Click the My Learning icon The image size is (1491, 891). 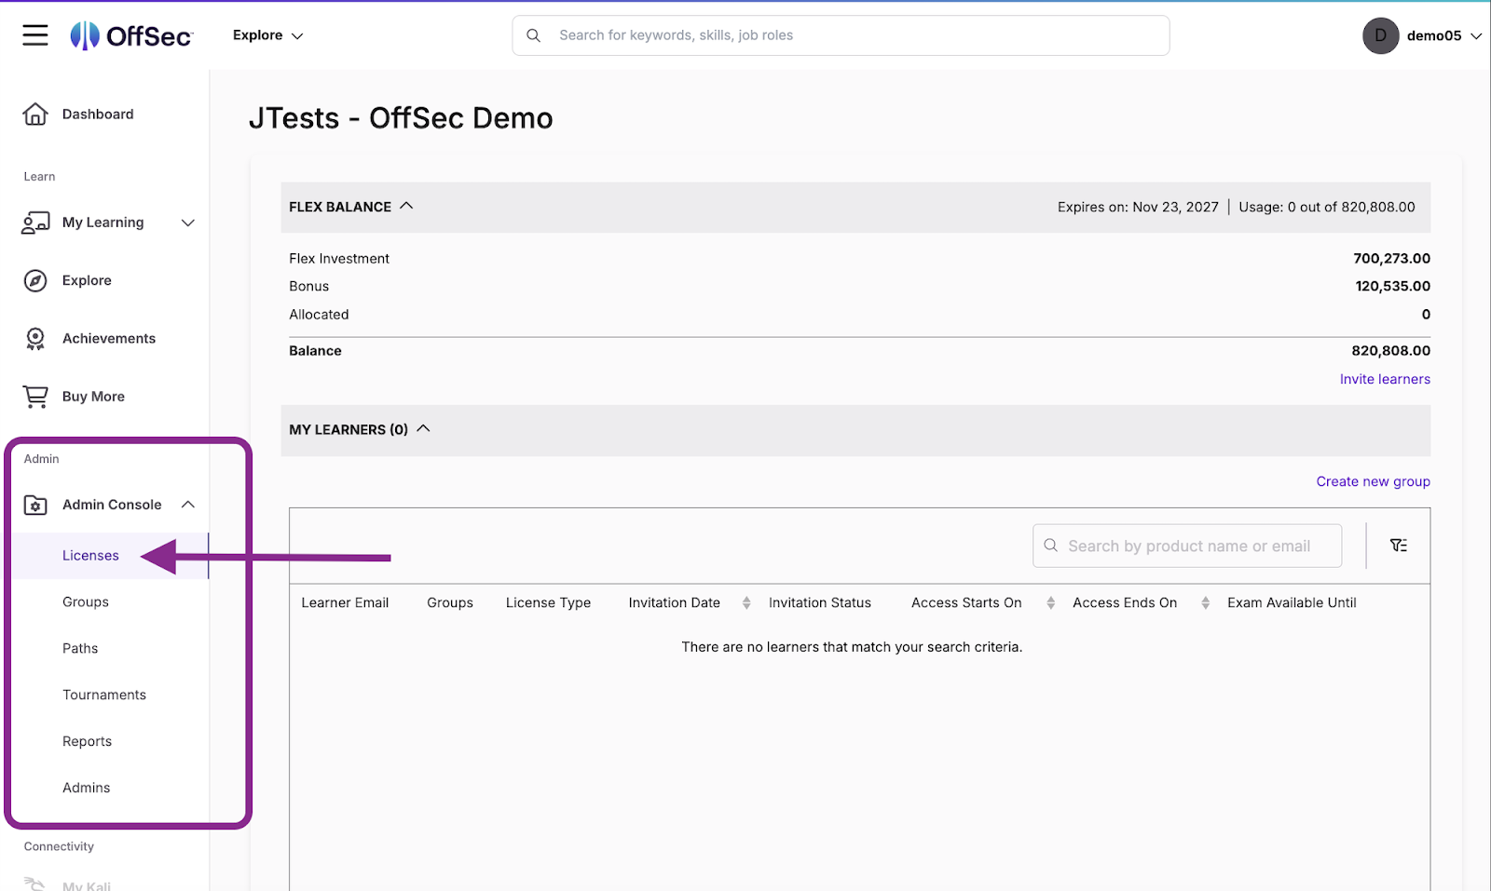coord(35,223)
